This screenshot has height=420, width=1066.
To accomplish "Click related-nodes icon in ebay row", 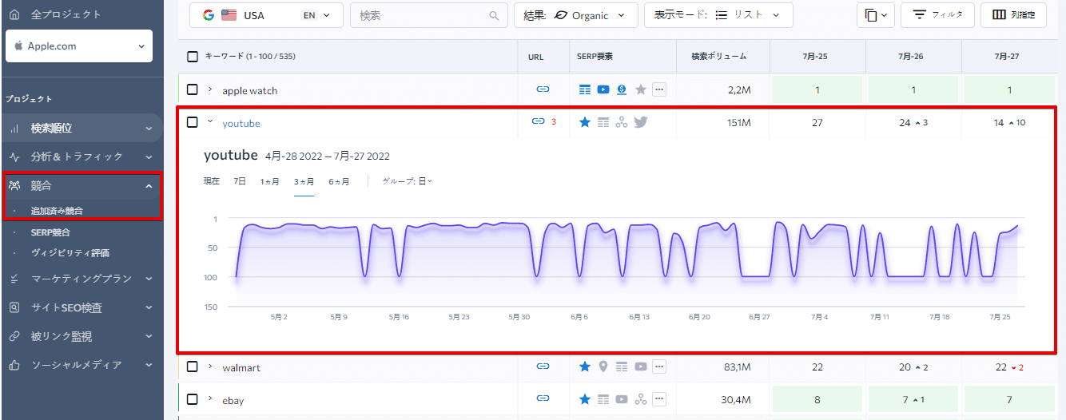I will 640,398.
